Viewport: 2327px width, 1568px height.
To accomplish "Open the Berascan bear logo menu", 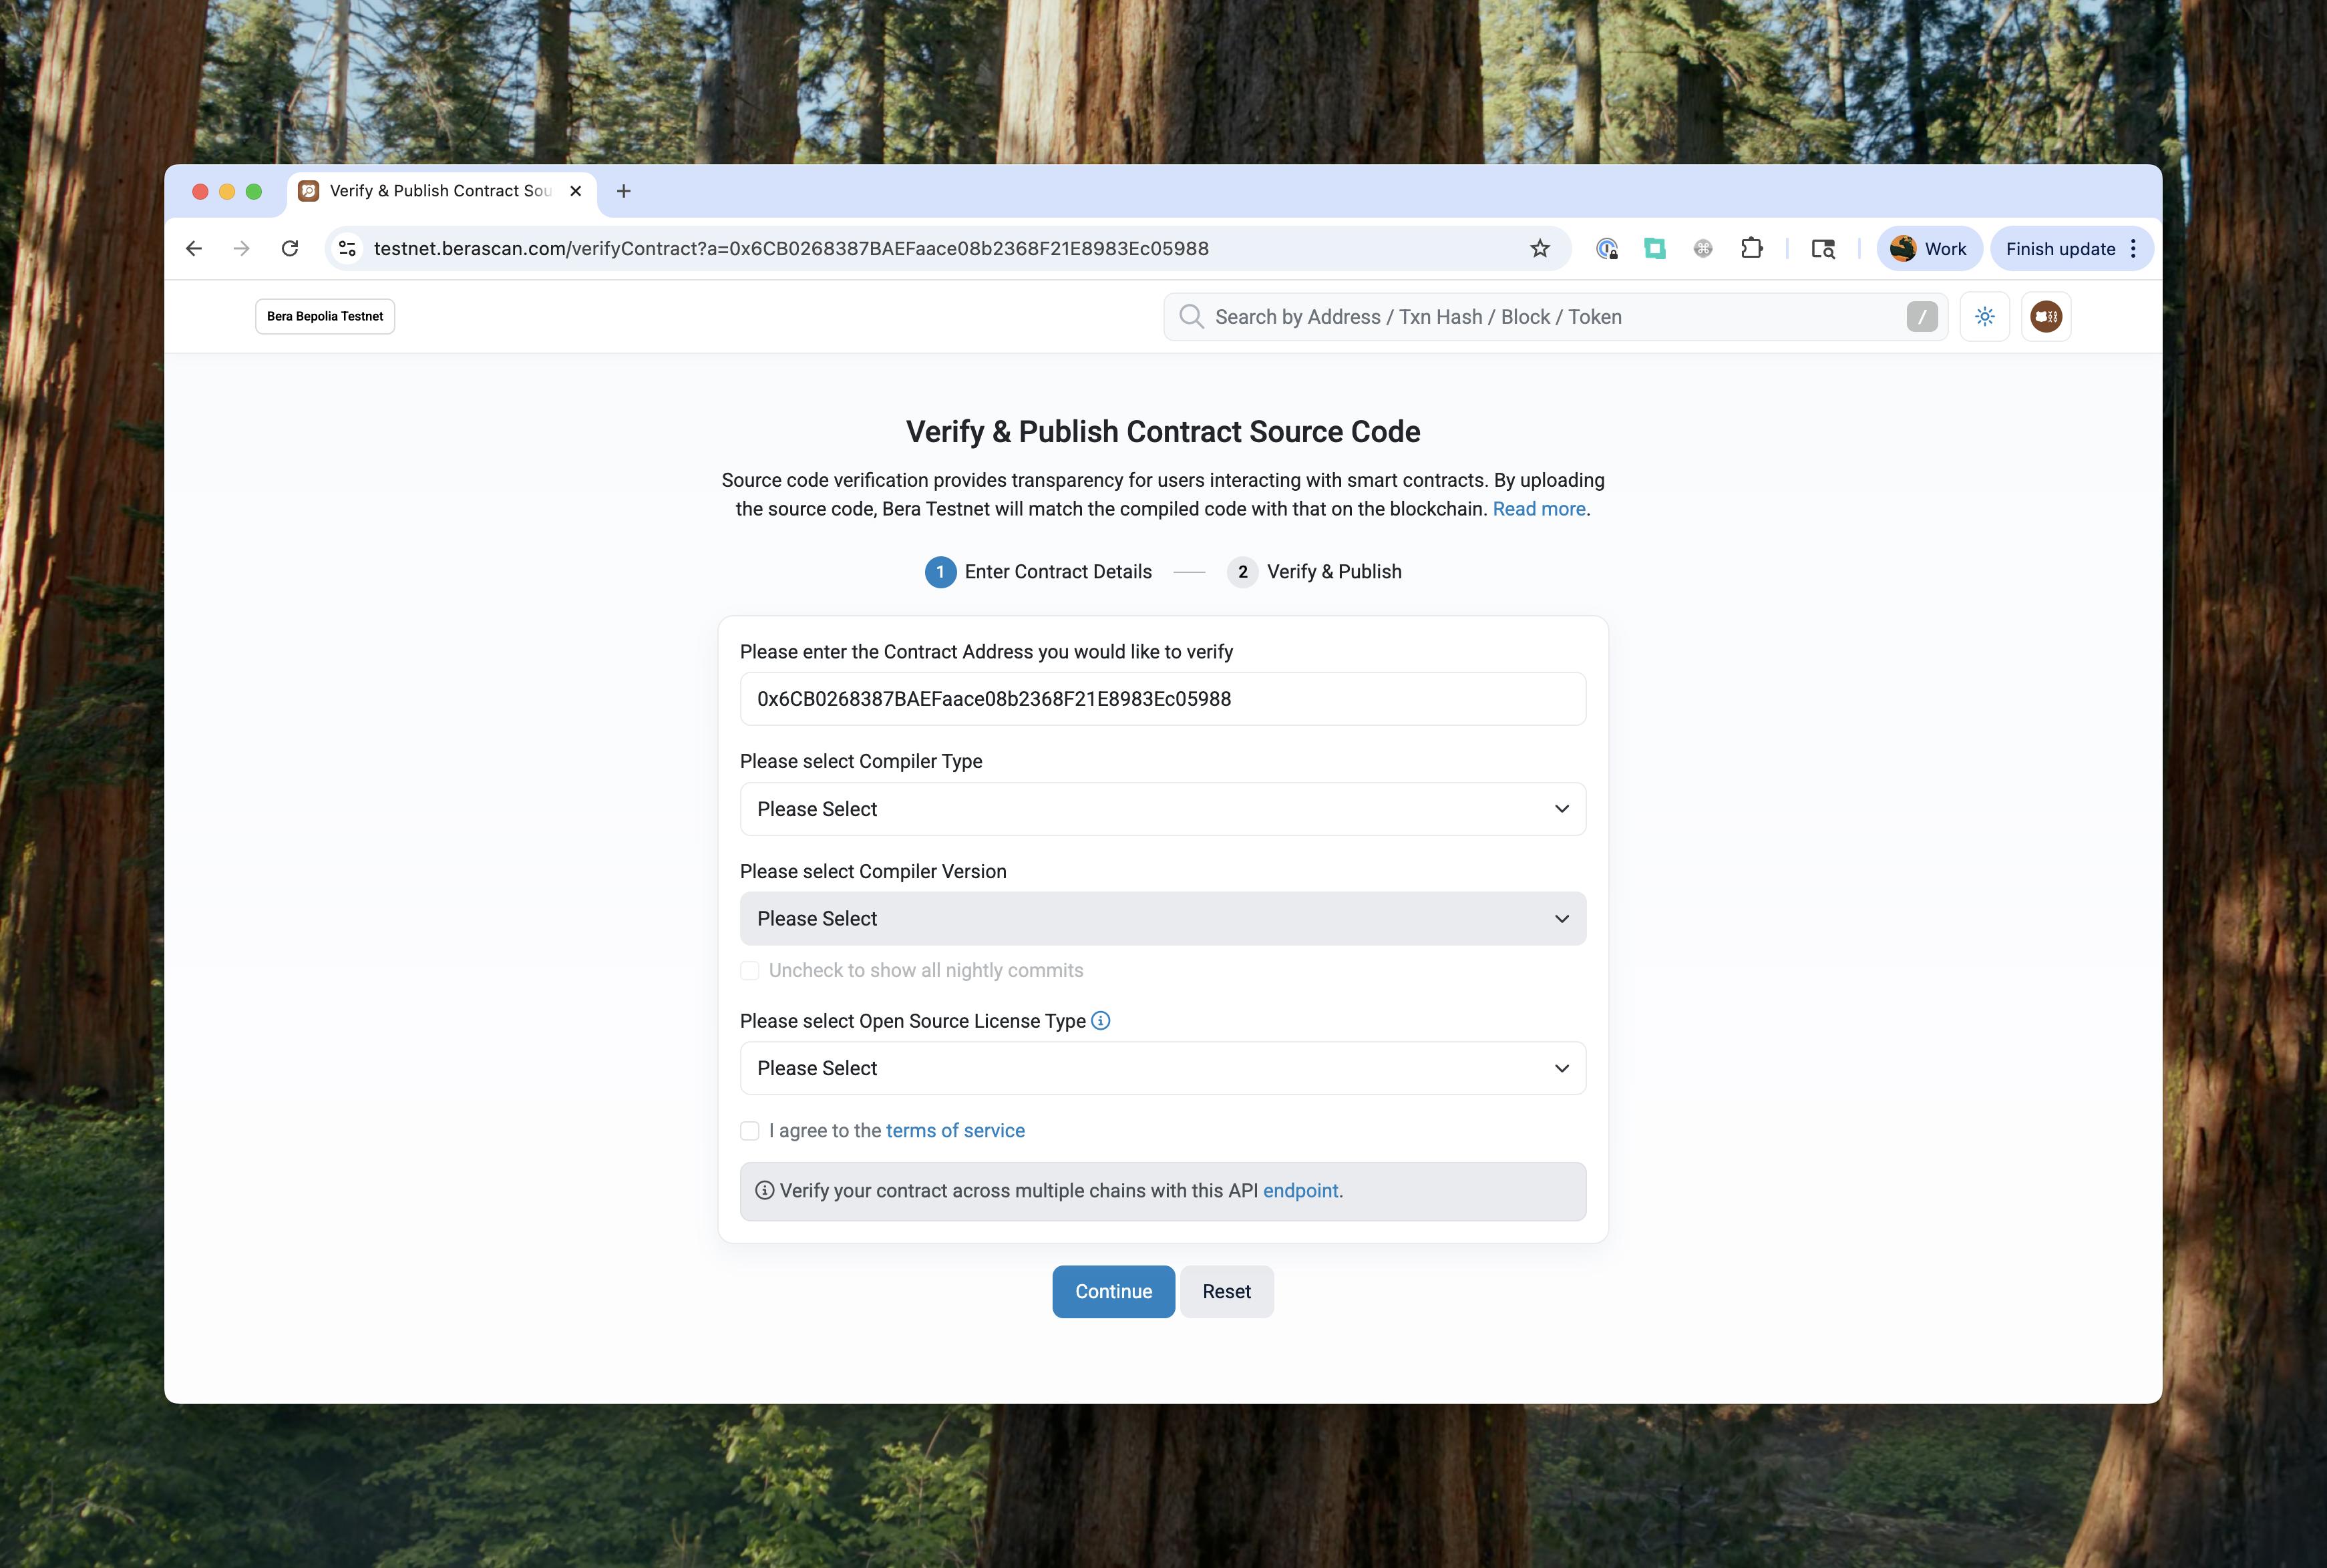I will point(2045,317).
